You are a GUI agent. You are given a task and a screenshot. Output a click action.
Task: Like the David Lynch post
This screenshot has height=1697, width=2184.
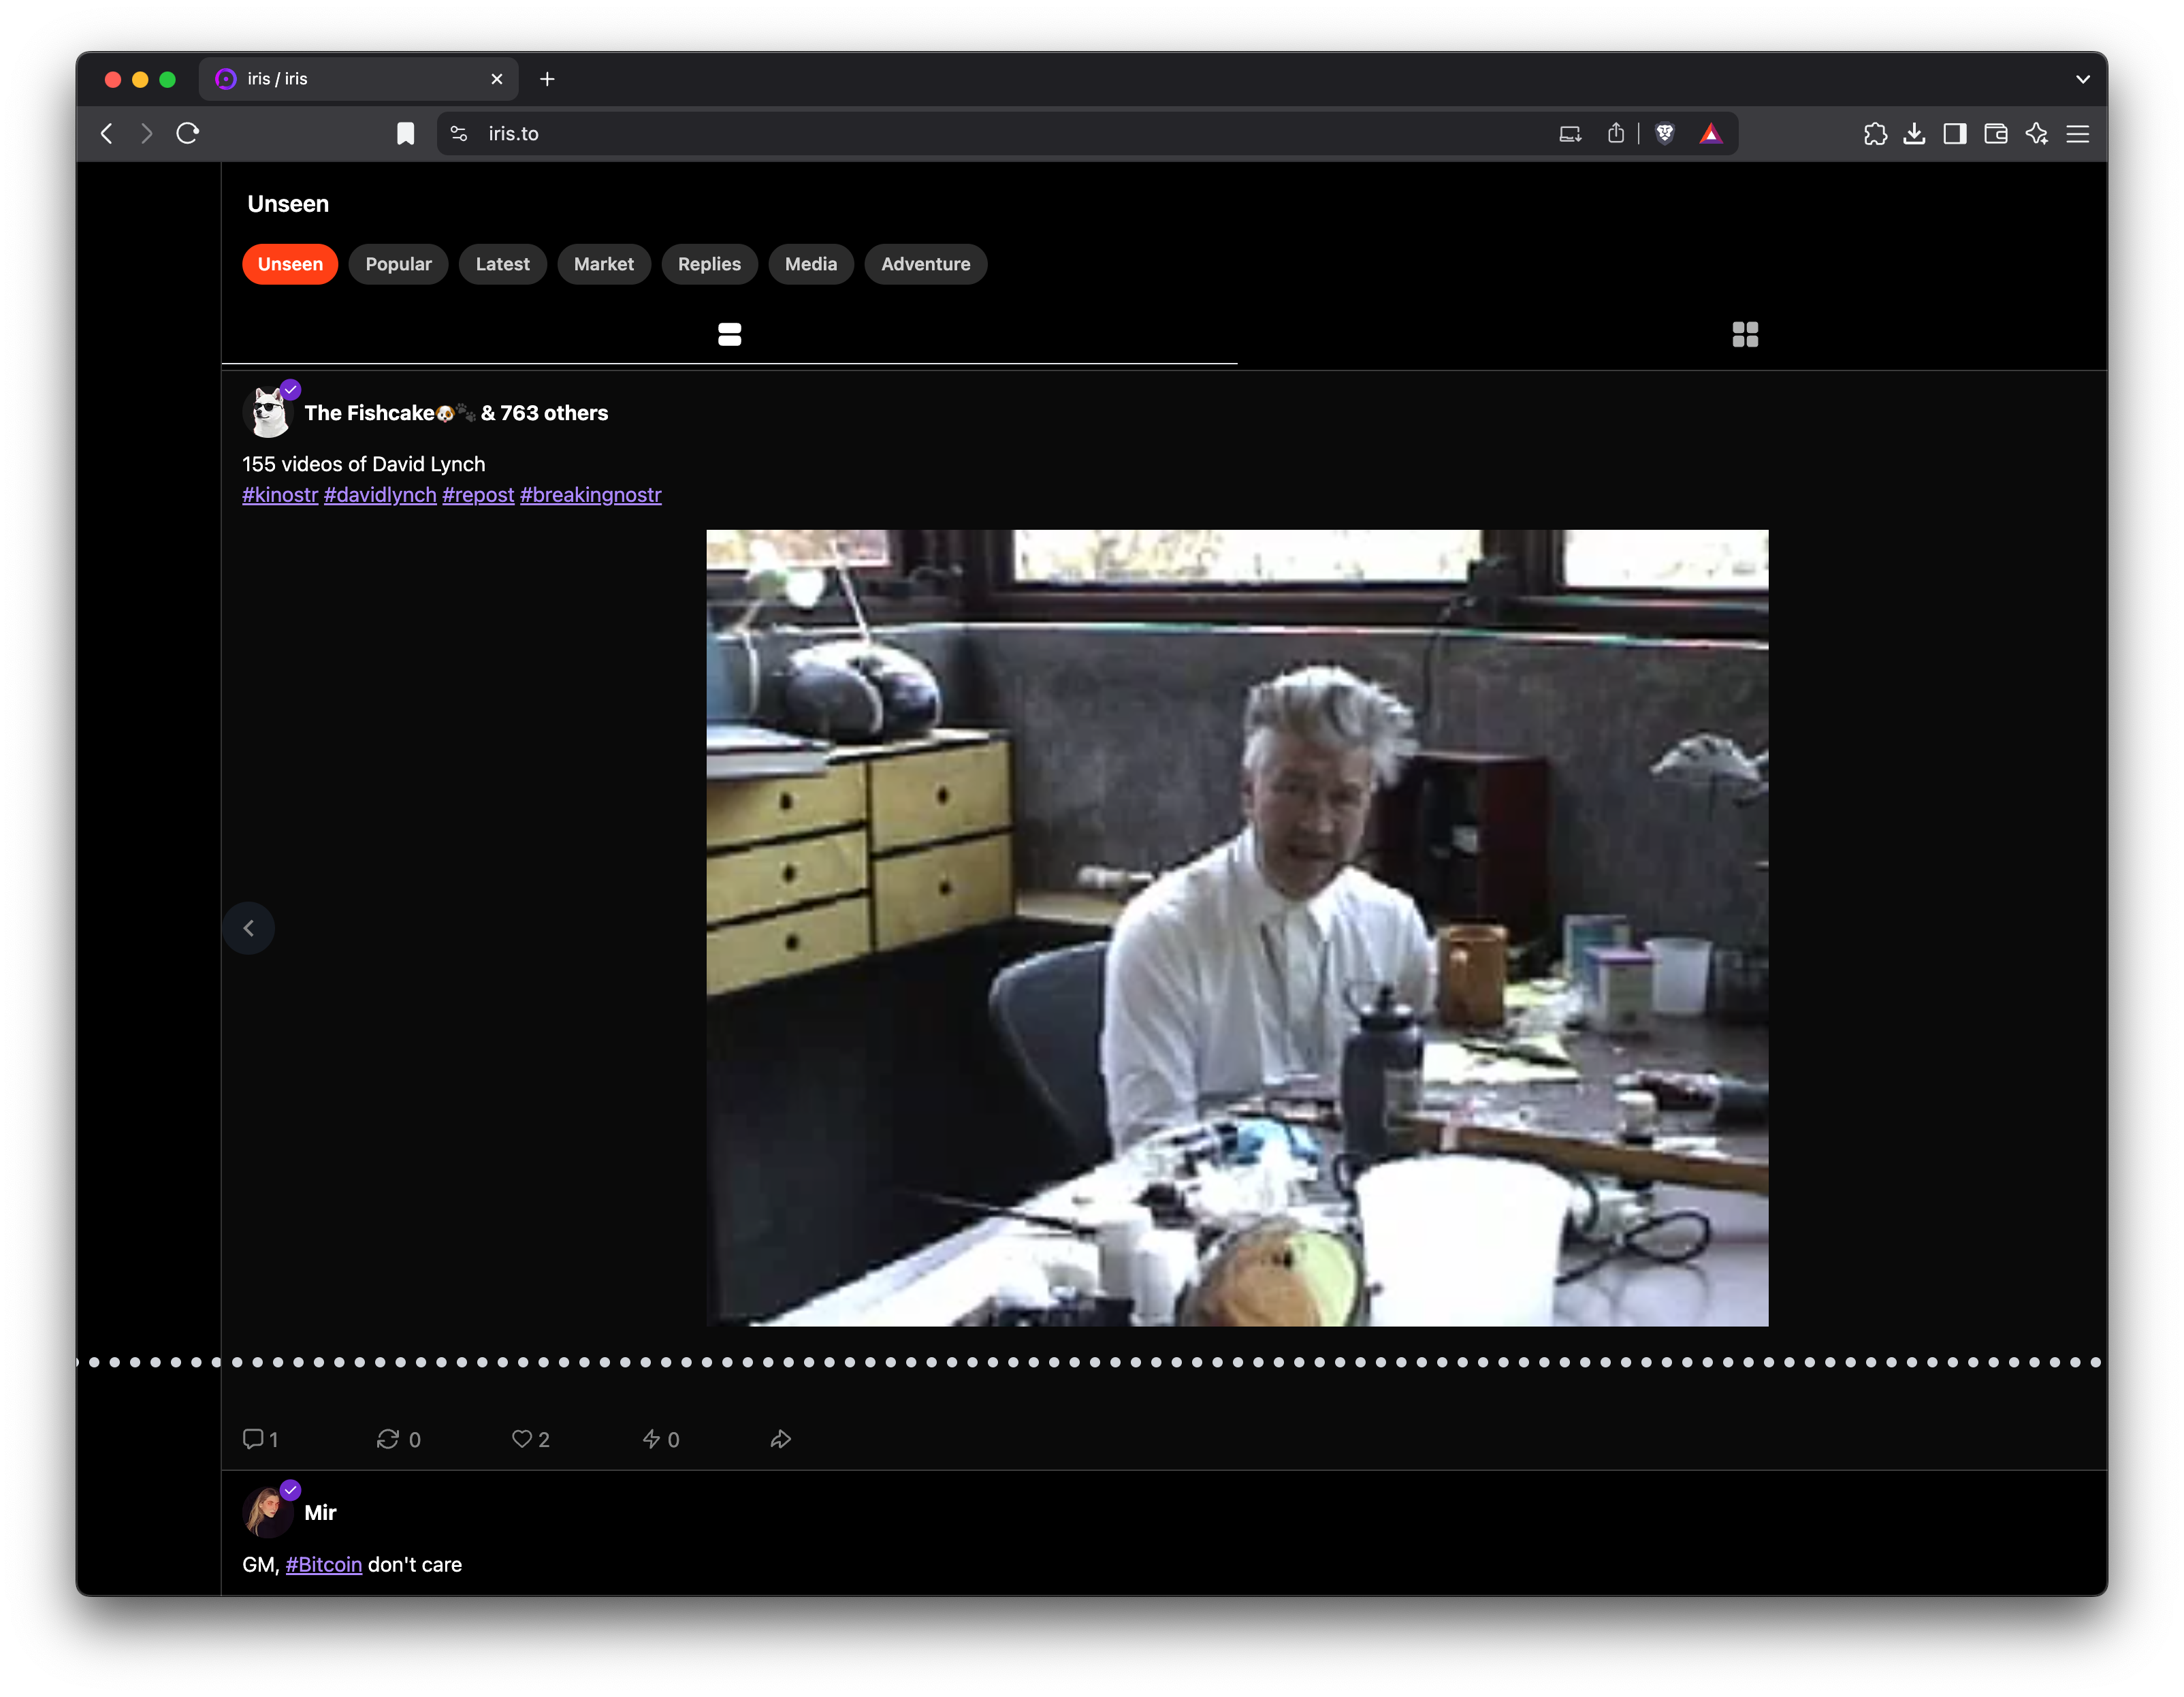pos(531,1439)
